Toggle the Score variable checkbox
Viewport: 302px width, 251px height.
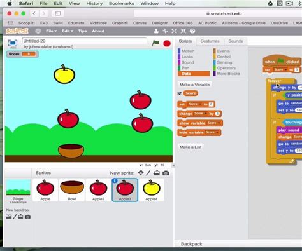click(180, 93)
